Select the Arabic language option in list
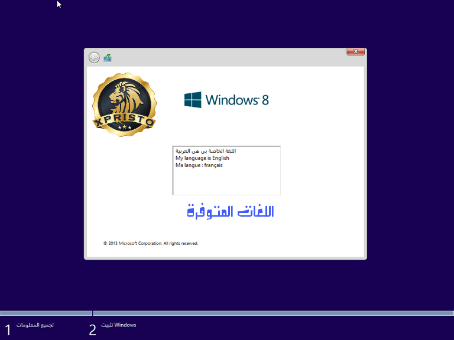This screenshot has height=340, width=454. 206,151
